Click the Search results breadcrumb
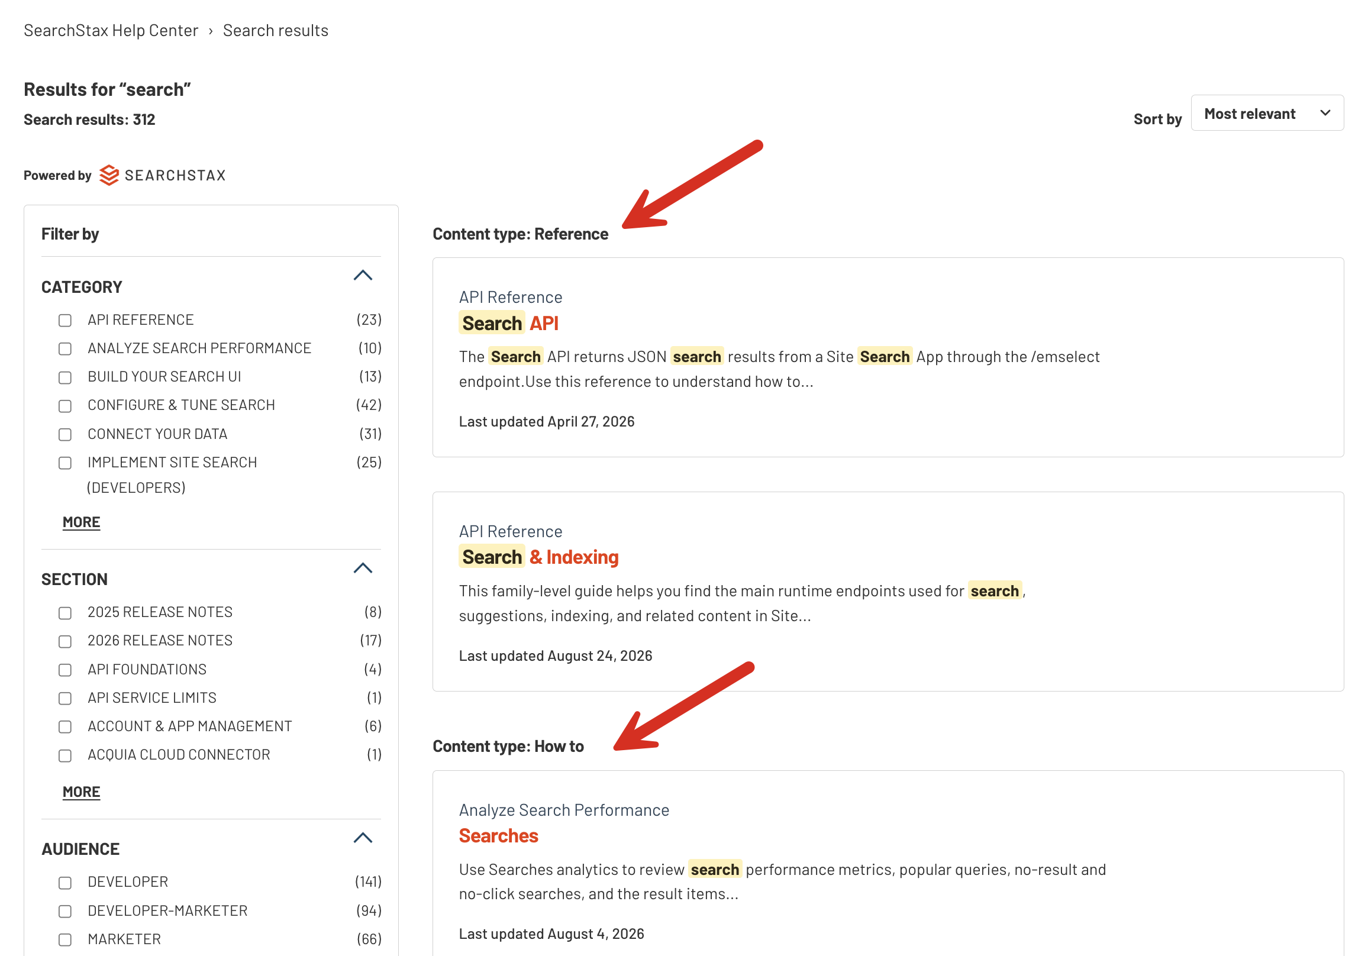Viewport: 1368px width, 956px height. coord(275,30)
